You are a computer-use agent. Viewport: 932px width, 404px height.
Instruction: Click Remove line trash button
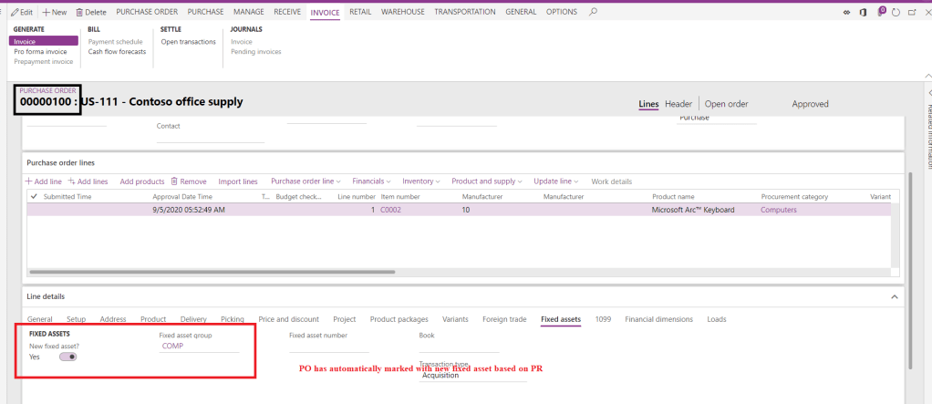188,181
